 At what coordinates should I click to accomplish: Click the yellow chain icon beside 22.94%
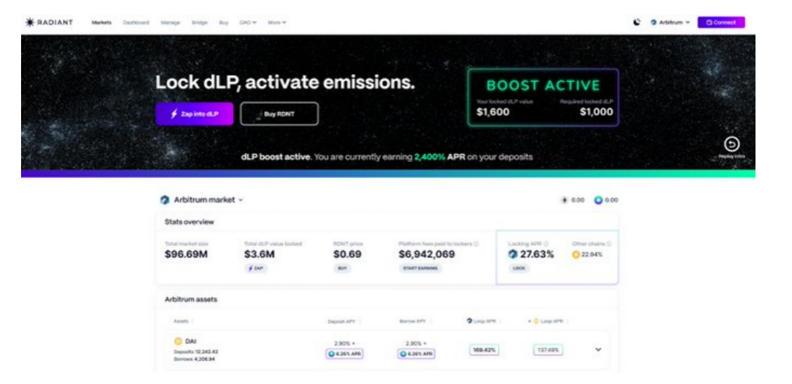[x=576, y=254]
